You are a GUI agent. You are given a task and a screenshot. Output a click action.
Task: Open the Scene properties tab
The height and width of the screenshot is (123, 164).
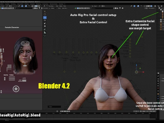click(x=158, y=86)
